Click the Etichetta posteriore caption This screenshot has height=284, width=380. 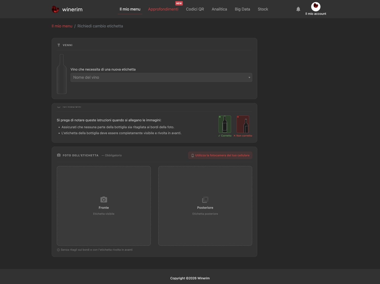pos(205,214)
